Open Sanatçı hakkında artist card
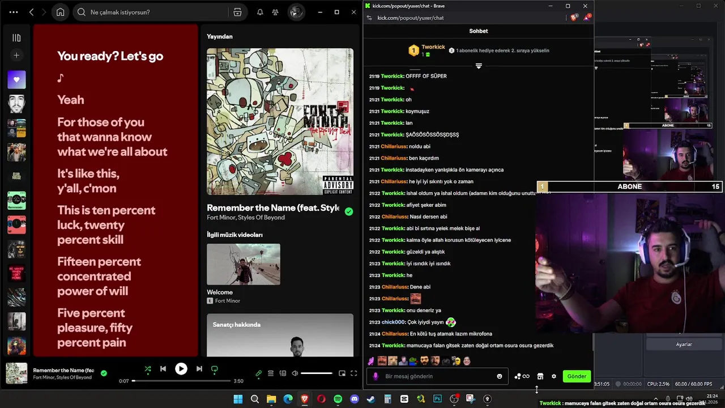This screenshot has width=725, height=408. pyautogui.click(x=280, y=335)
